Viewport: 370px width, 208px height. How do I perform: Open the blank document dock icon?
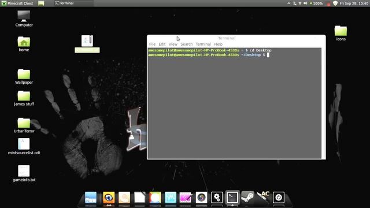pos(140,198)
